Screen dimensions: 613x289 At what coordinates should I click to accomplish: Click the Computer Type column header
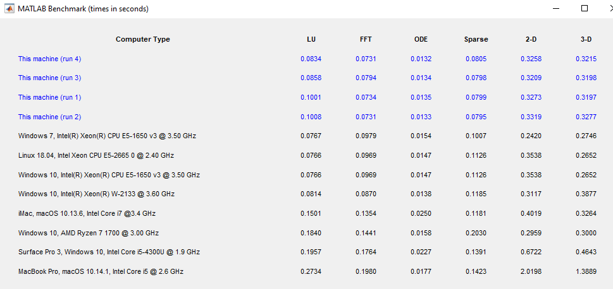(143, 39)
